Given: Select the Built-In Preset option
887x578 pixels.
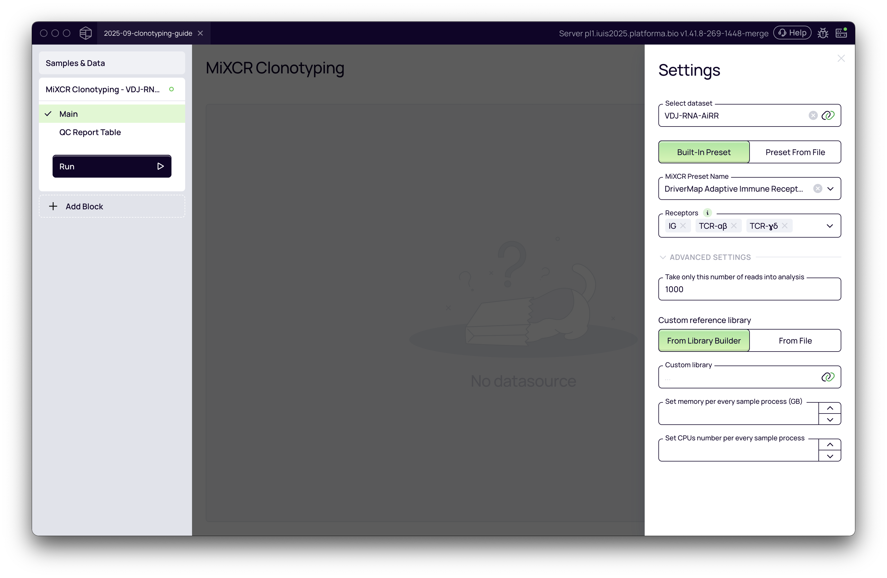Looking at the screenshot, I should (x=704, y=152).
